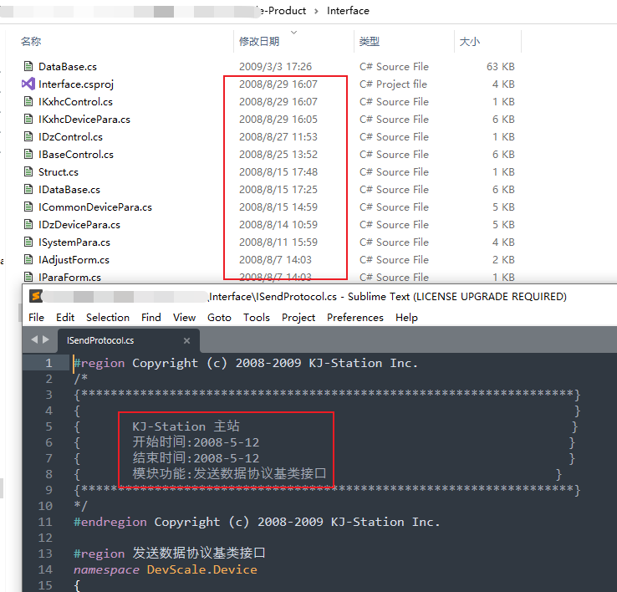617x592 pixels.
Task: Select the IDzDevicePara.cs file name
Action: [x=79, y=224]
